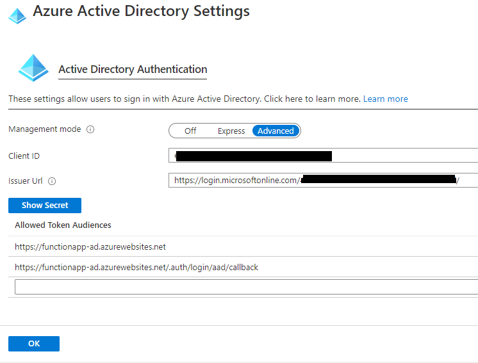Select the .auth/login/aad/callback audience row
The height and width of the screenshot is (363, 478).
[243, 267]
